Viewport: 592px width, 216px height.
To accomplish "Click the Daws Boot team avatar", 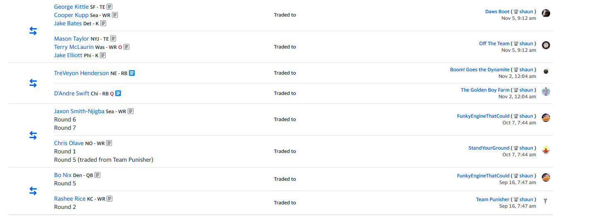I will click(546, 13).
